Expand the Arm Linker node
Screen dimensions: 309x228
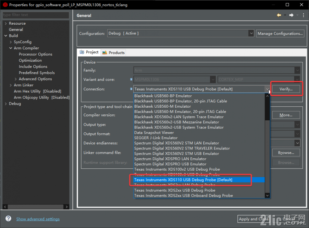(11, 85)
